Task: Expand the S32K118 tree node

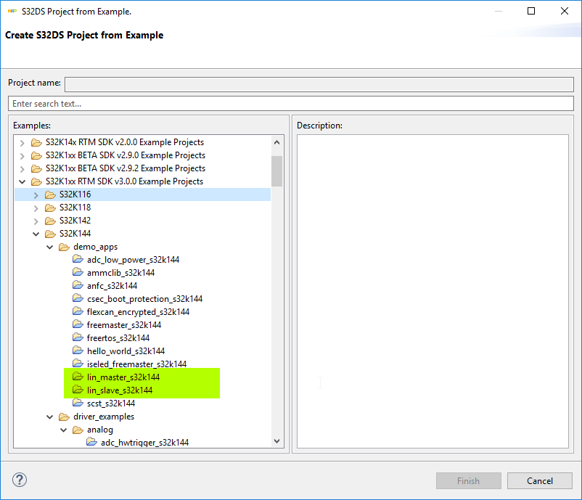Action: pyautogui.click(x=36, y=208)
